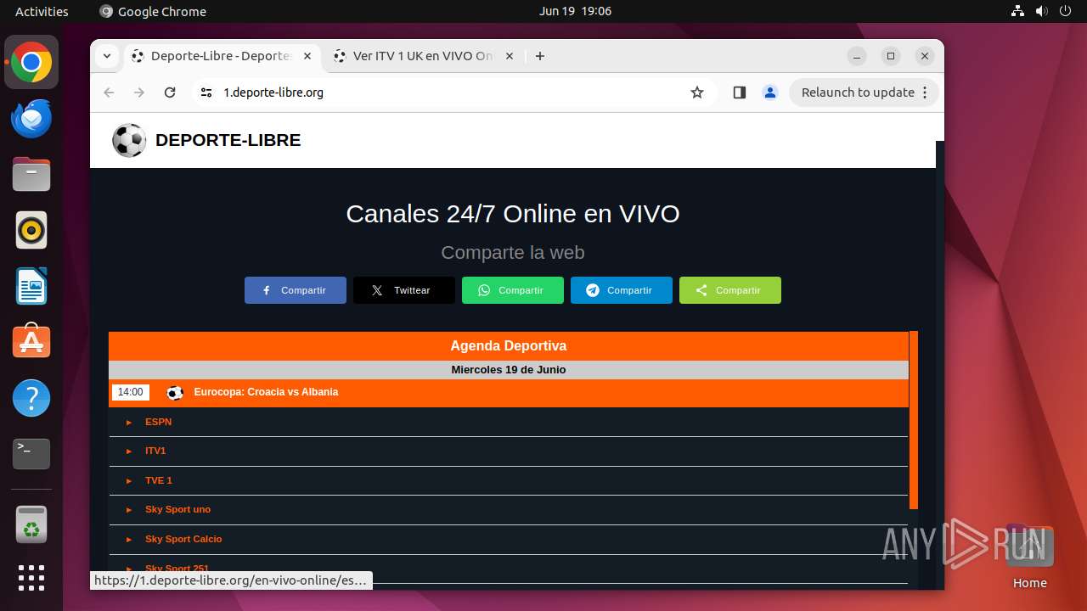The height and width of the screenshot is (611, 1087).
Task: Bookmark this page with star icon
Action: pyautogui.click(x=697, y=92)
